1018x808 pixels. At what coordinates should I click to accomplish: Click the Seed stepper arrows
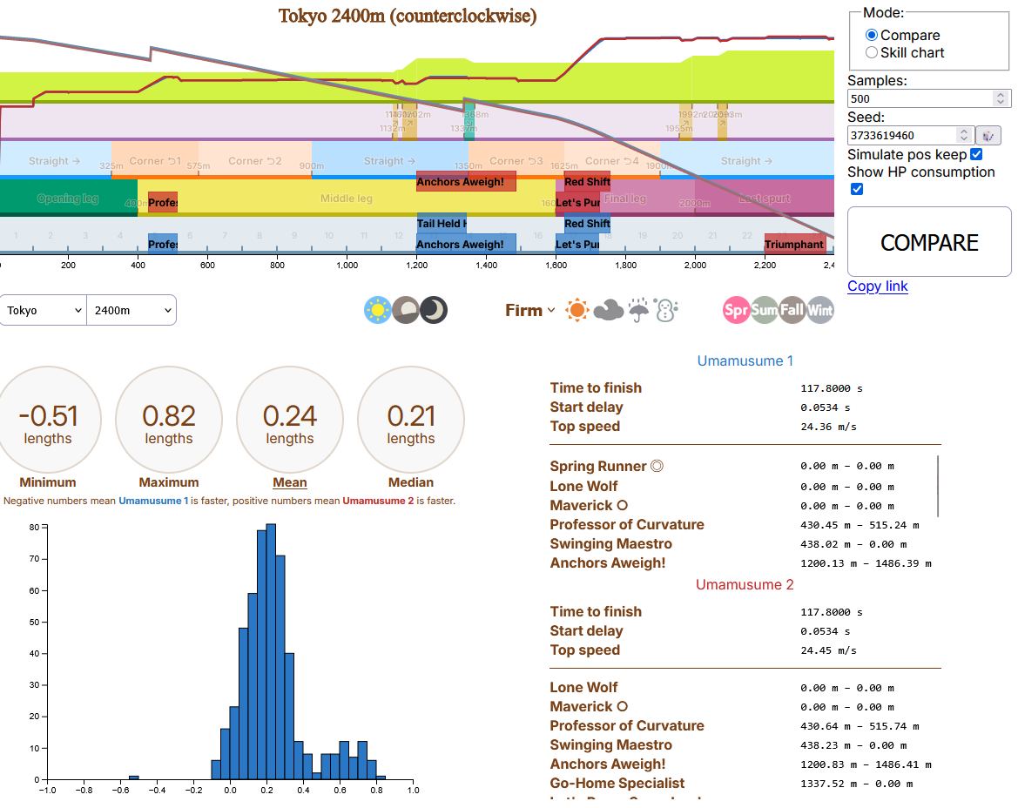click(x=964, y=136)
